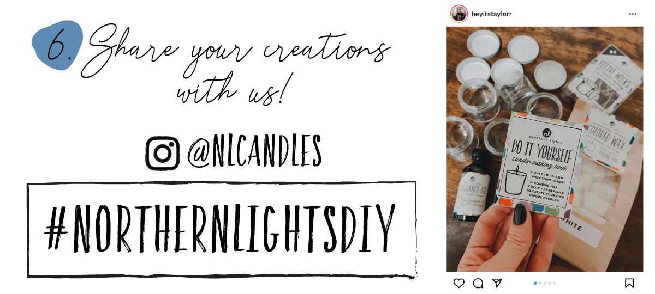Click the blue step 6 badge
The width and height of the screenshot is (655, 294).
(x=57, y=45)
